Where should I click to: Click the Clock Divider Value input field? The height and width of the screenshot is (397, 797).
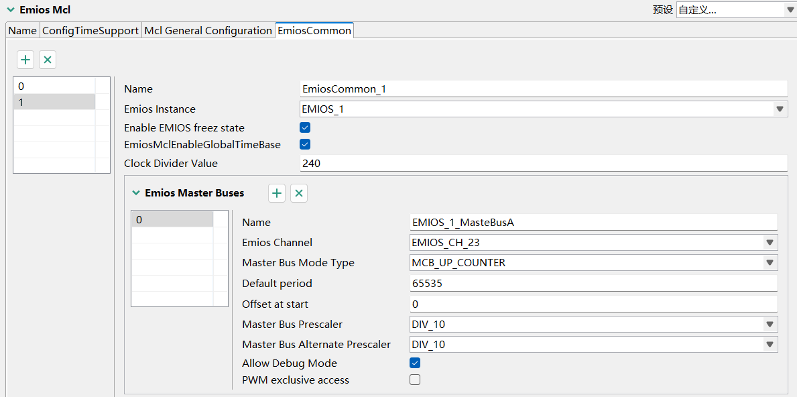(x=536, y=163)
